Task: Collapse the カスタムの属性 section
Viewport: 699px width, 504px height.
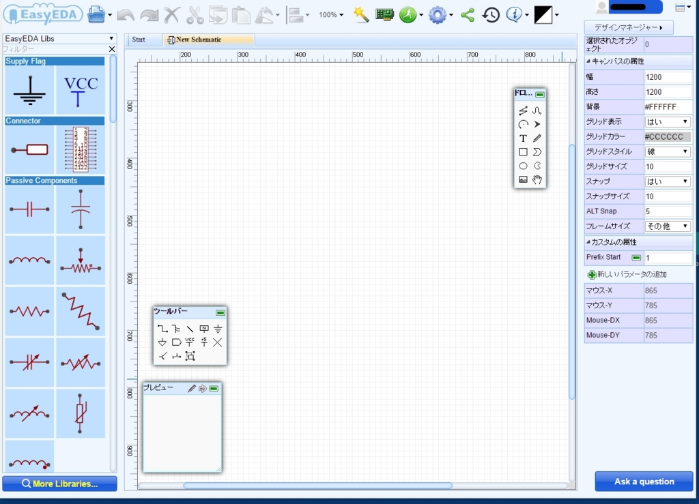Action: point(588,241)
